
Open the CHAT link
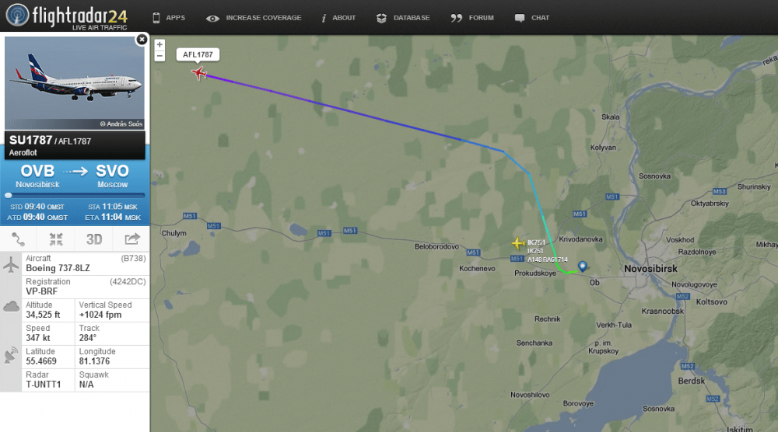(532, 18)
